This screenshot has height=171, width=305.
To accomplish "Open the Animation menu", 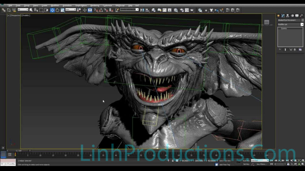I will click(67, 5).
